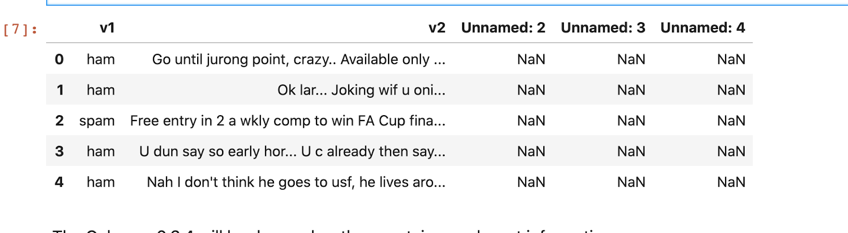Screen dimensions: 848x233
Task: Click row index 0
Action: 59,59
